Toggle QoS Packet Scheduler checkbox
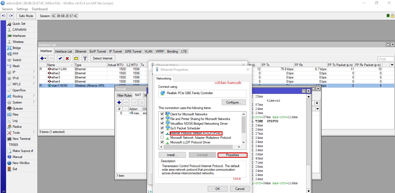The height and width of the screenshot is (193, 395). (x=162, y=128)
